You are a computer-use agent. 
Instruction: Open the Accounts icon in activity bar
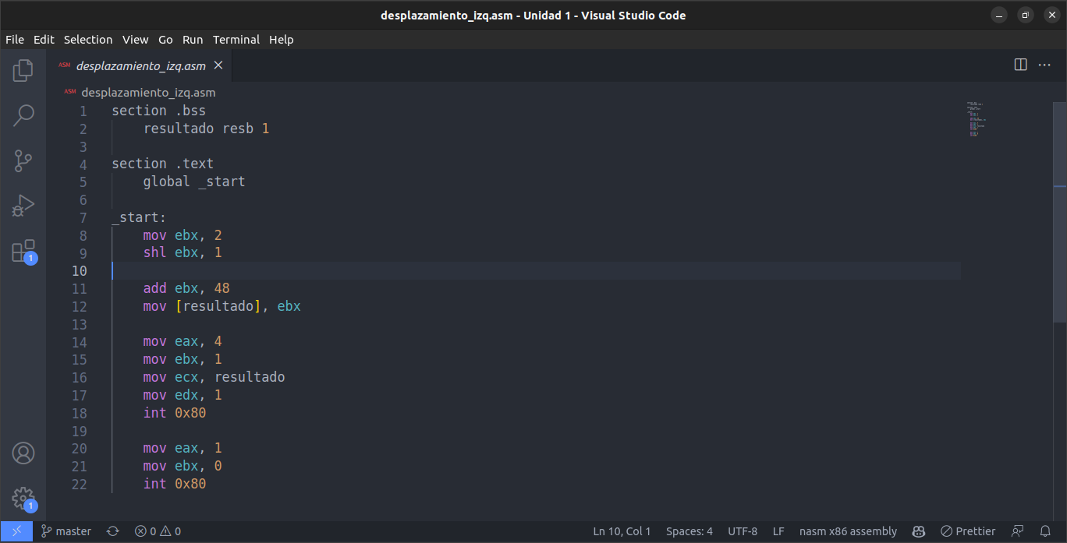pos(23,453)
